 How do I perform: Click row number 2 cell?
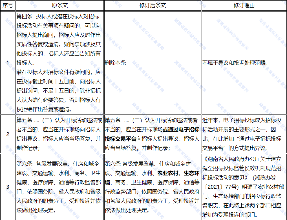(8, 134)
